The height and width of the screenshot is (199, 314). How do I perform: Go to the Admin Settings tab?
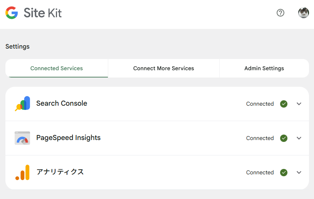(264, 68)
